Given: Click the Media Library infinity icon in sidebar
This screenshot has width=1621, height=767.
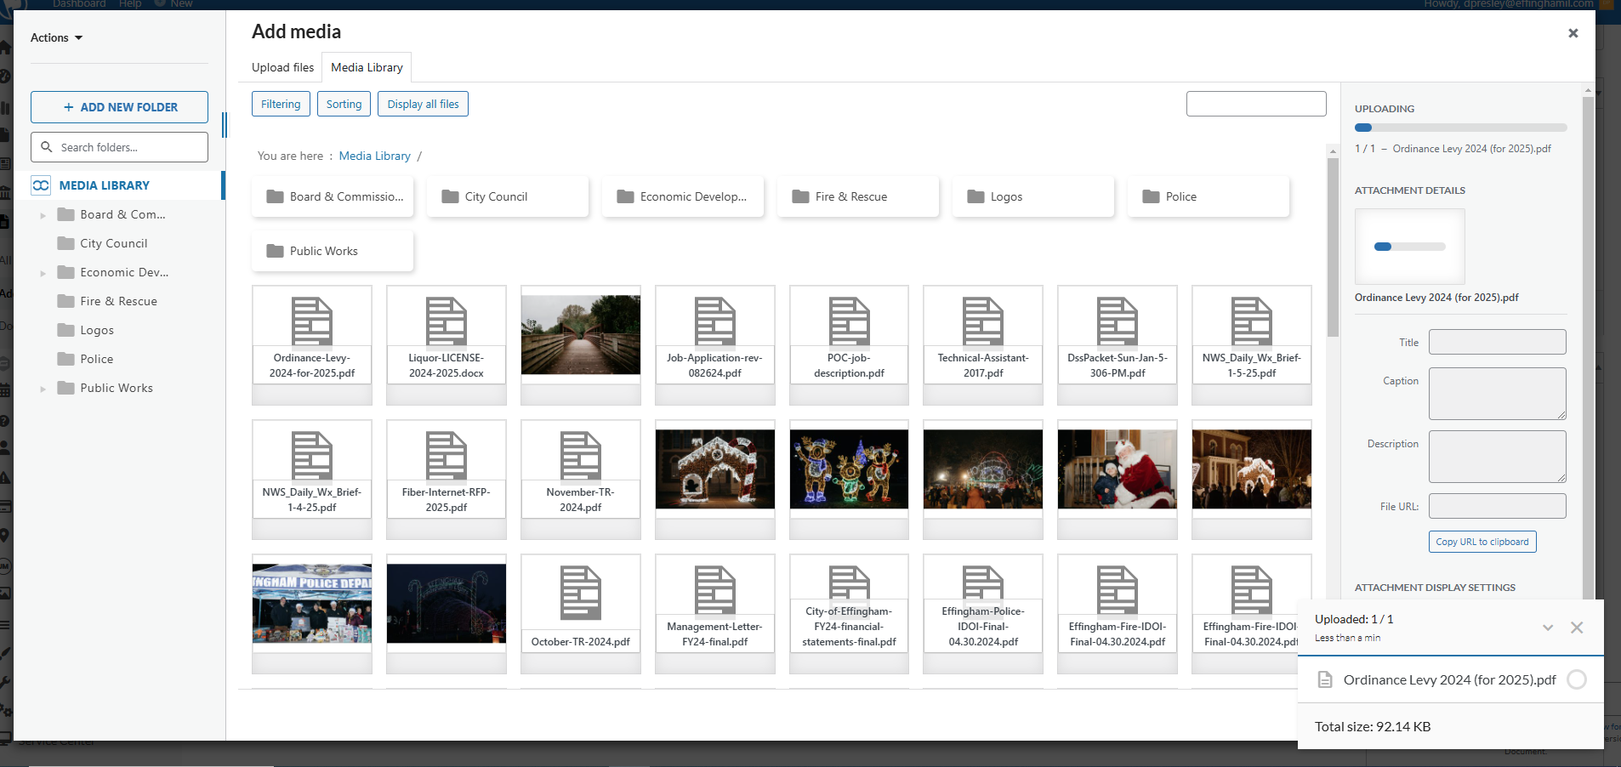Looking at the screenshot, I should pos(41,185).
